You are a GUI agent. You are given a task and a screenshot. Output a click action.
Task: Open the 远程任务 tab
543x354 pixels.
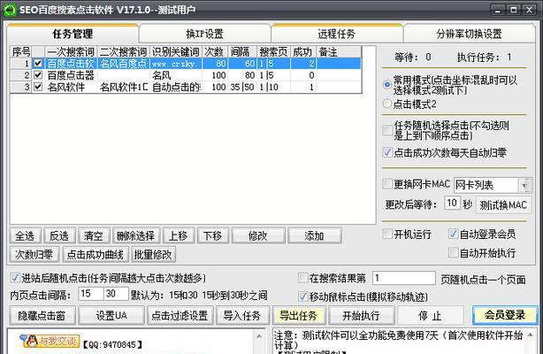(337, 34)
